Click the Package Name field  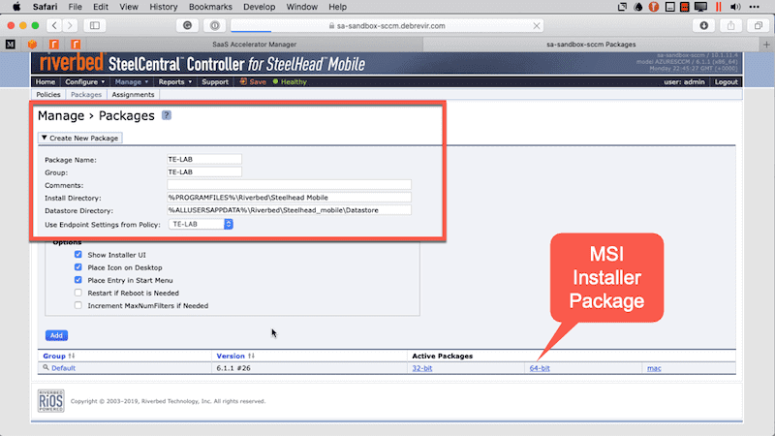click(x=204, y=159)
